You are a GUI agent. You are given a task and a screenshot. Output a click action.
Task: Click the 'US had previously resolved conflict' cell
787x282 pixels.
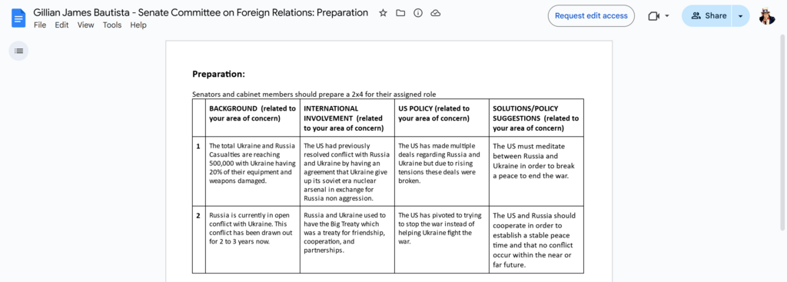click(x=347, y=171)
